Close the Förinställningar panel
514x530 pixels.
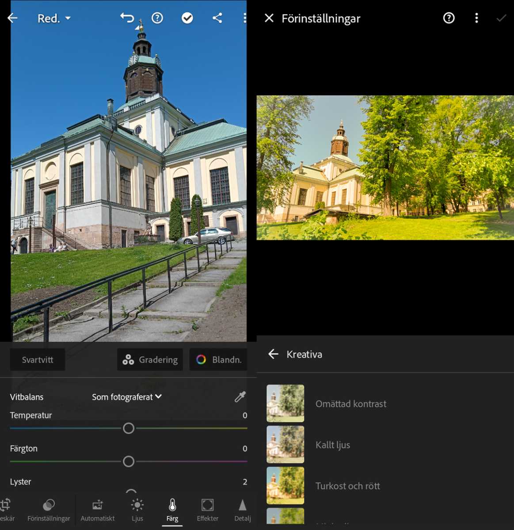click(269, 18)
